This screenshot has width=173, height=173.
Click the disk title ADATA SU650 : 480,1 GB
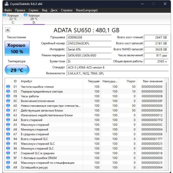point(86,30)
